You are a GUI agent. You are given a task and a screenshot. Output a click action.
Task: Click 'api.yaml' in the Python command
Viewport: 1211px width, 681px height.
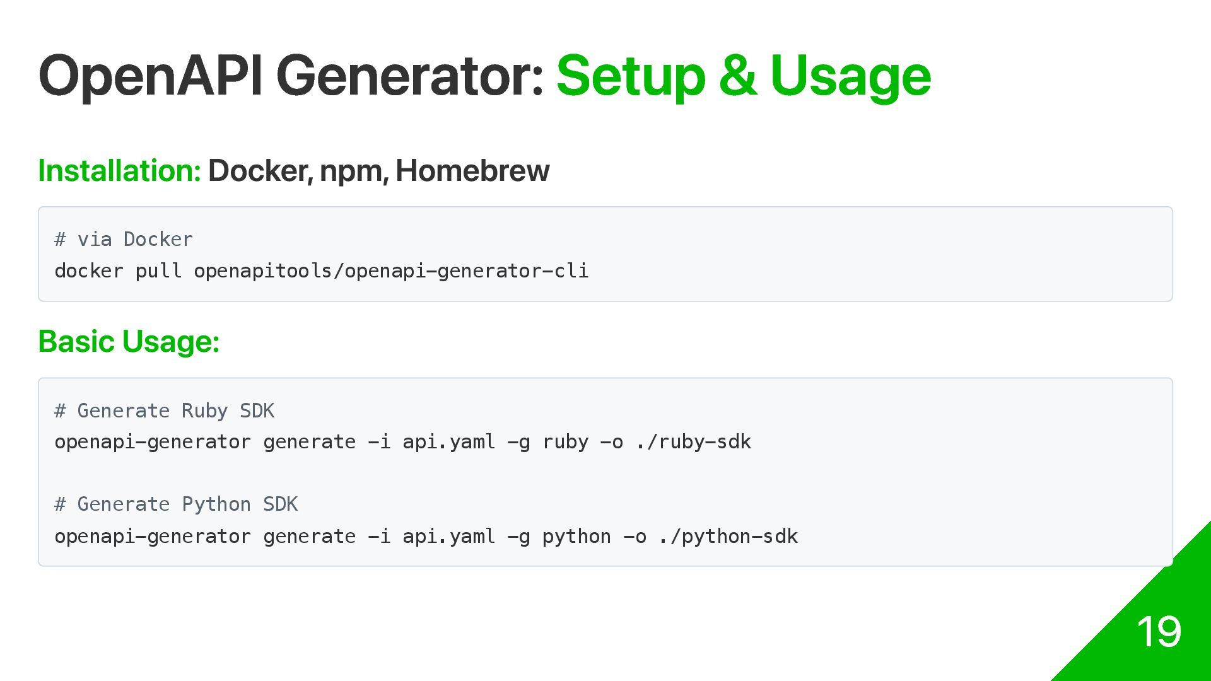(449, 537)
